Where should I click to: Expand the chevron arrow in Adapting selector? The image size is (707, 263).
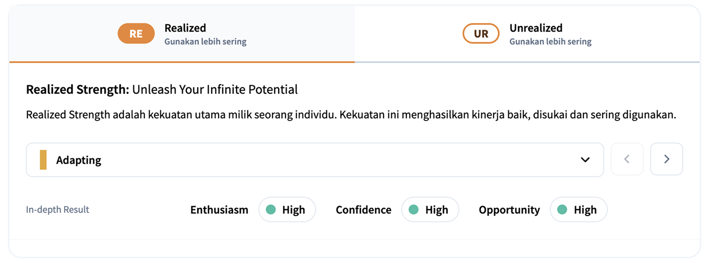point(585,160)
